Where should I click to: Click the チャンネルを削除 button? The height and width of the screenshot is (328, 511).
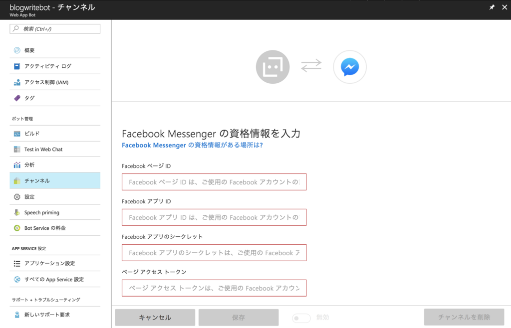coord(464,318)
